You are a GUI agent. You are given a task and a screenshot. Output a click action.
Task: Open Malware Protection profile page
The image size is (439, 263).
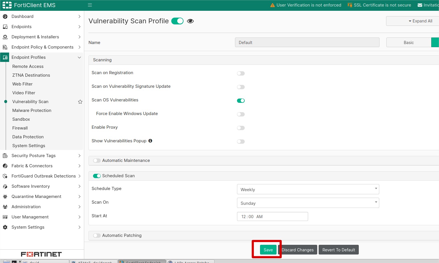click(32, 110)
